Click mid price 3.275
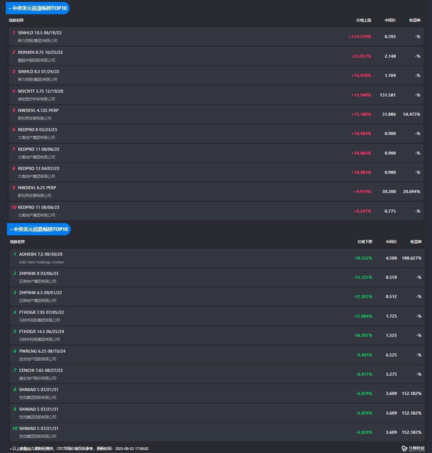Viewport: 432px width, 453px height. pyautogui.click(x=391, y=374)
